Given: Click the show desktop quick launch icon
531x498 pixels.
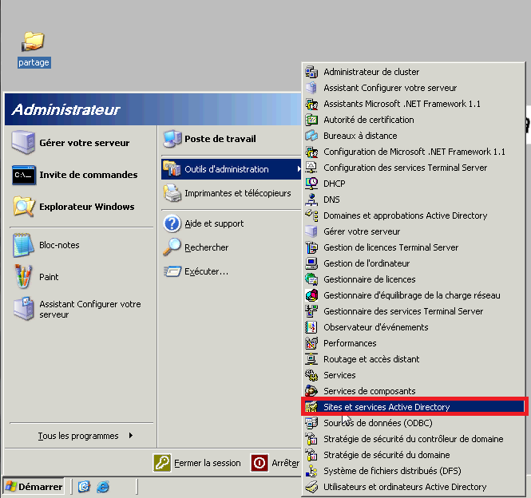Looking at the screenshot, I should 84,487.
